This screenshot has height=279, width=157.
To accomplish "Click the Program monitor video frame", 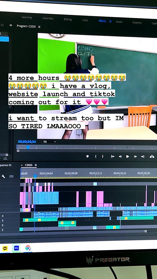I will click(97, 86).
